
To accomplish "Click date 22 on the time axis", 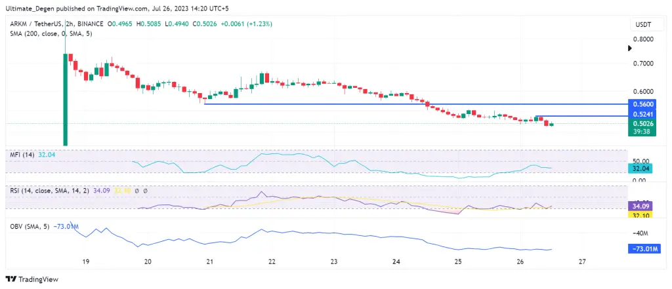I will click(x=272, y=261).
